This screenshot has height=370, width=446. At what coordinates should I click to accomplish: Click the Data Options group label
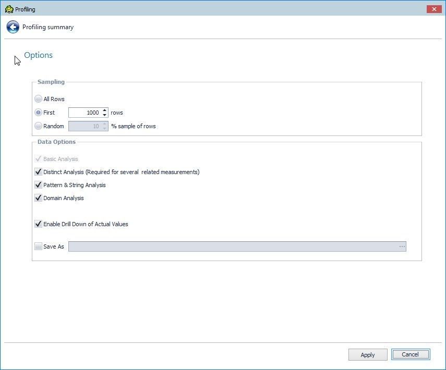tap(57, 142)
